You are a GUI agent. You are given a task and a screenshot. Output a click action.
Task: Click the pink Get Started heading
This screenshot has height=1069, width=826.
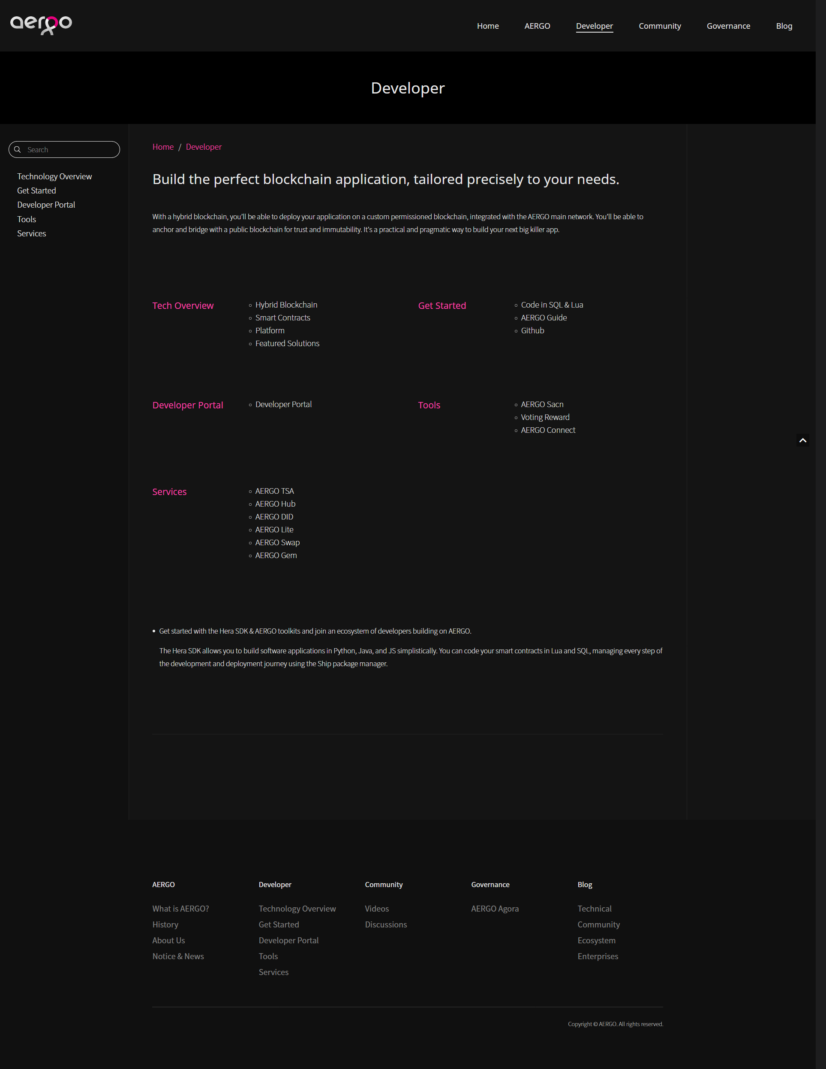coord(442,305)
